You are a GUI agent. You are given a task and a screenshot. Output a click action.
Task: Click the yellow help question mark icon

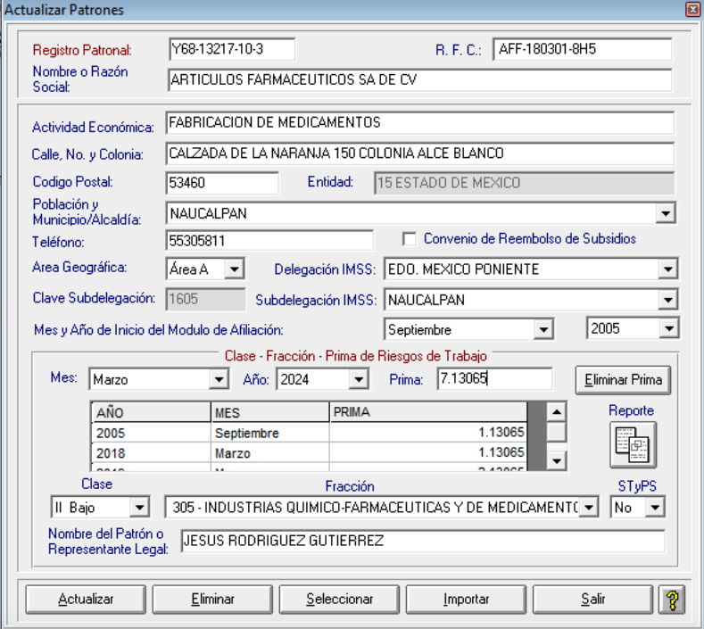(x=671, y=600)
